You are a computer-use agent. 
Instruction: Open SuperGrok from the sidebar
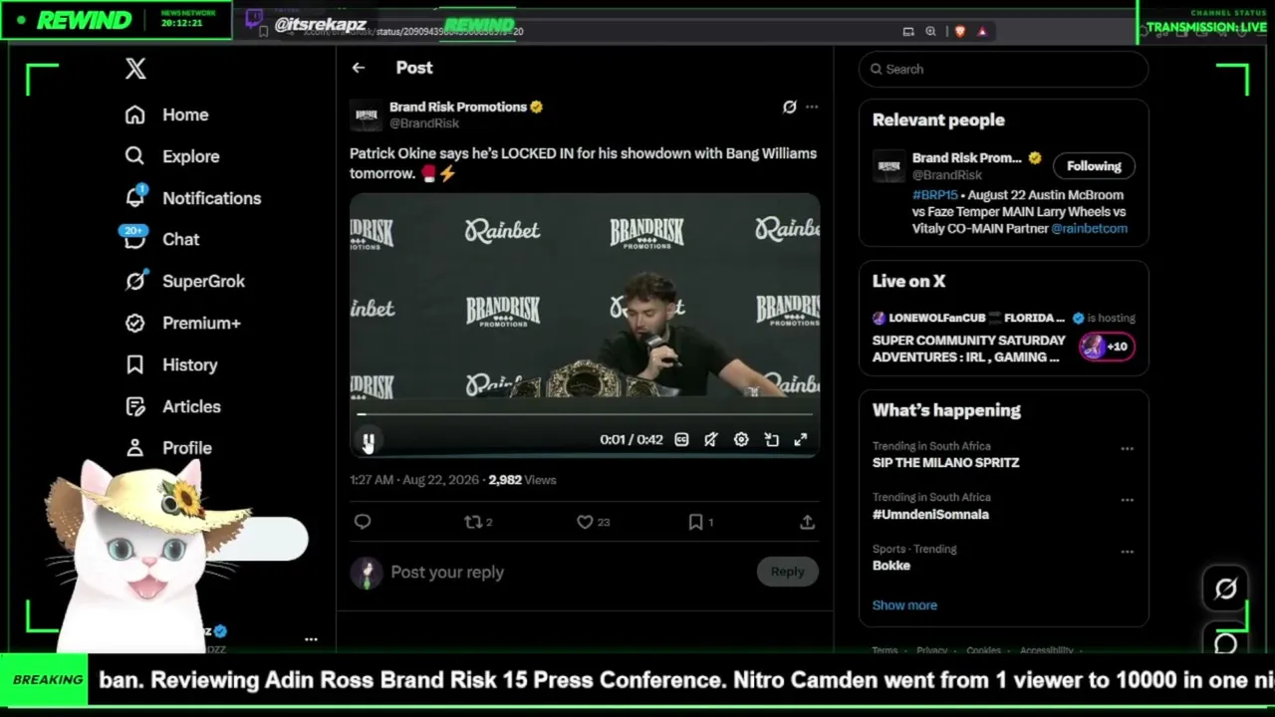point(184,281)
